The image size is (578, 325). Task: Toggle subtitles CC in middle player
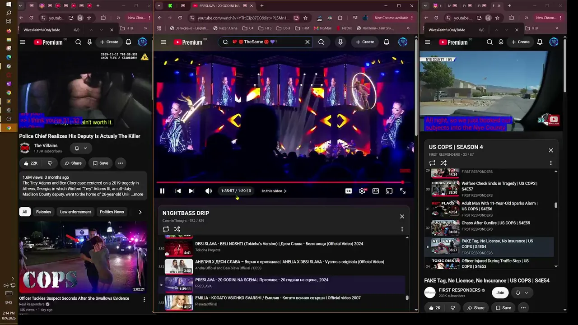coord(349,191)
